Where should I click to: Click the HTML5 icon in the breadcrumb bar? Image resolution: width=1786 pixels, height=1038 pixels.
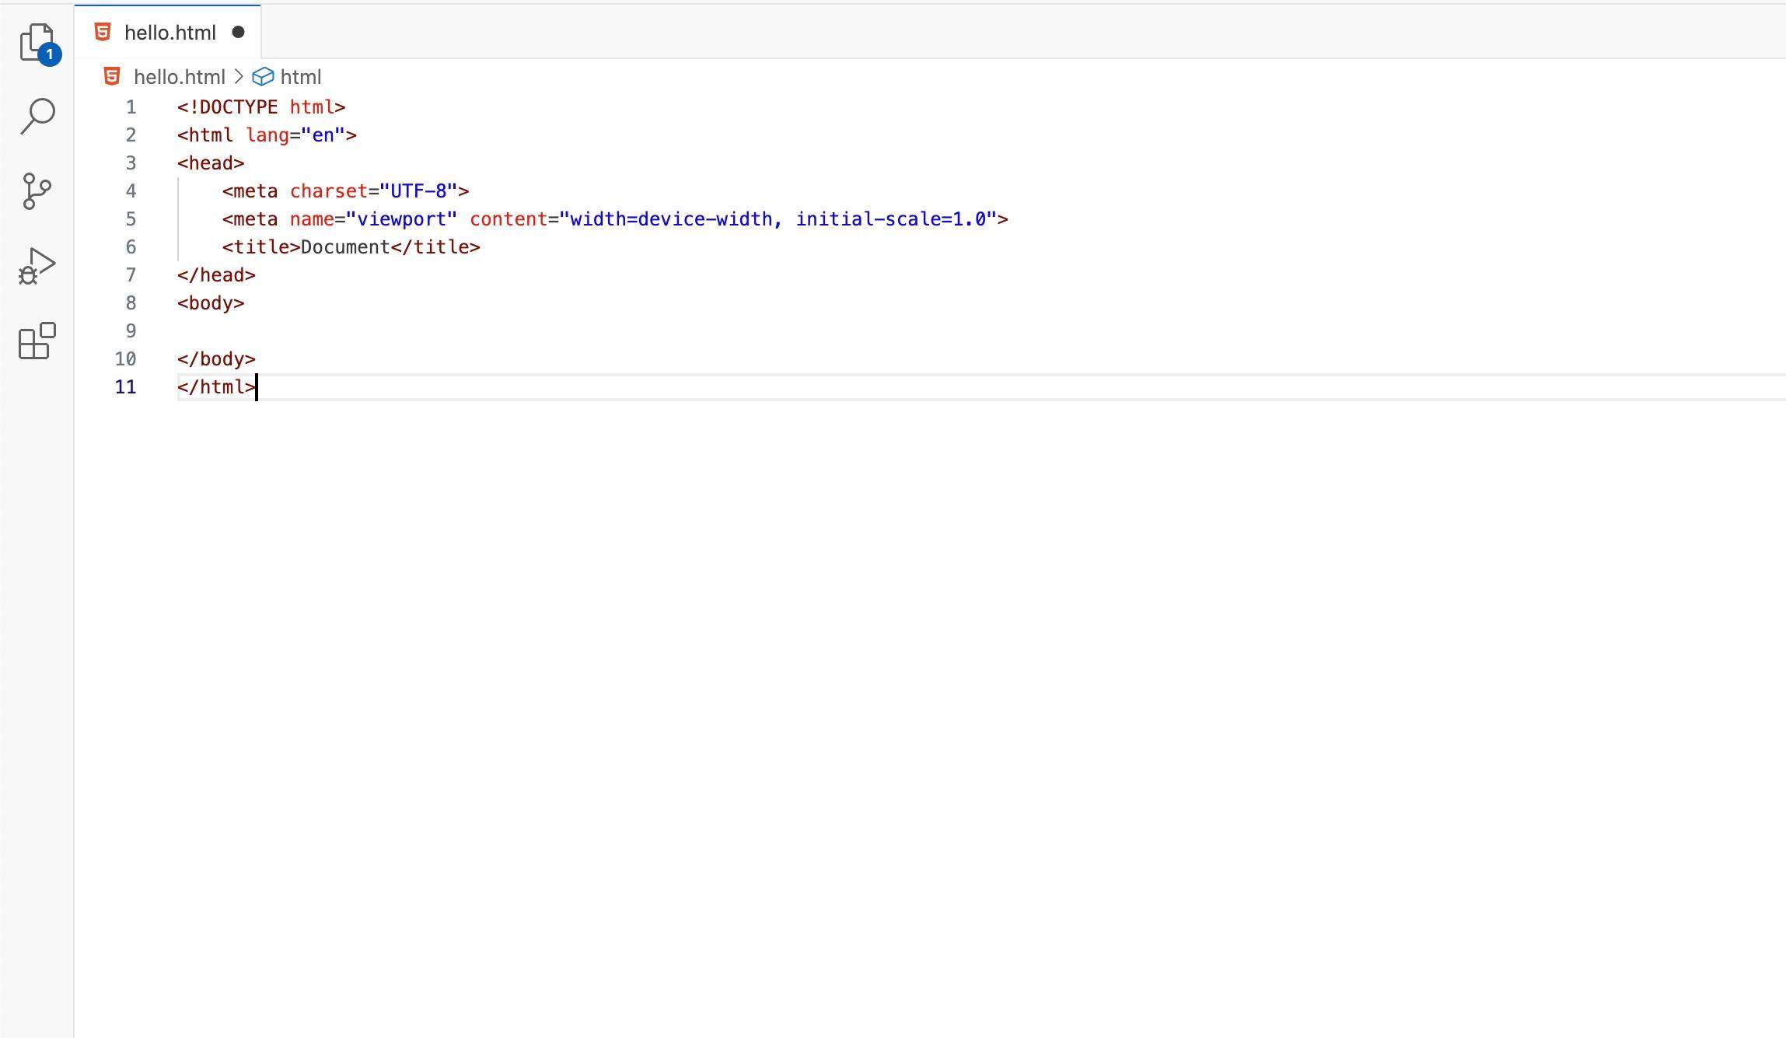point(111,76)
